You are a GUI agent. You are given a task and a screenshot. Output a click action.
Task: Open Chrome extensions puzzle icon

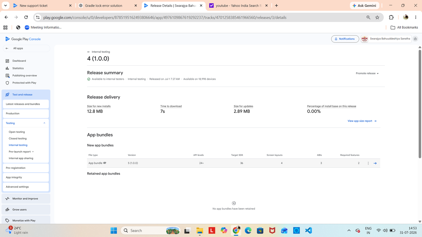click(x=391, y=17)
